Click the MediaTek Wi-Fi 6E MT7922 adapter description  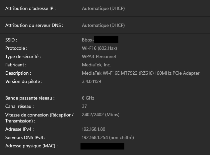[141, 73]
